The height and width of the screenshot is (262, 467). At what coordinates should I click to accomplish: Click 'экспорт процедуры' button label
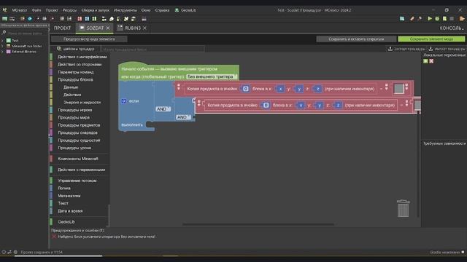(x=409, y=49)
